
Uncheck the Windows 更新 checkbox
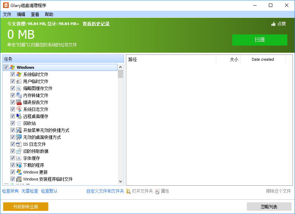(x=13, y=172)
